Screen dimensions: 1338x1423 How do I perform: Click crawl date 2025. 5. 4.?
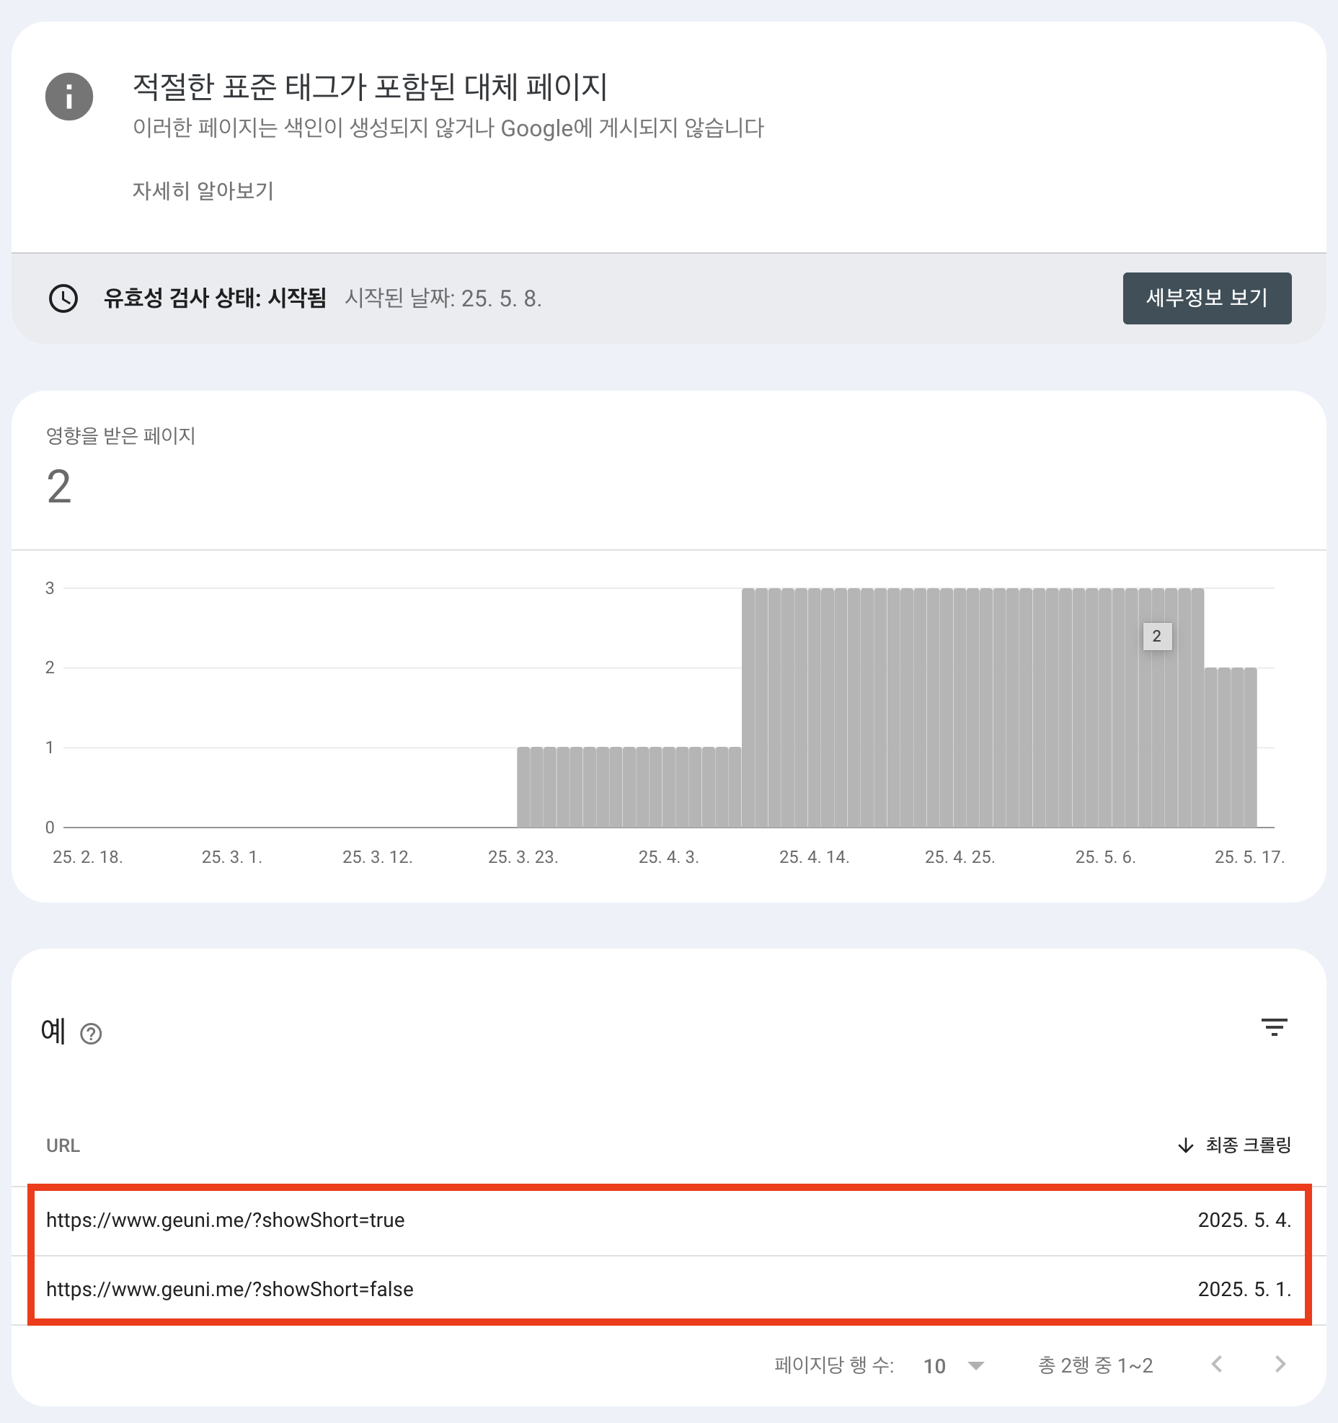(1244, 1220)
